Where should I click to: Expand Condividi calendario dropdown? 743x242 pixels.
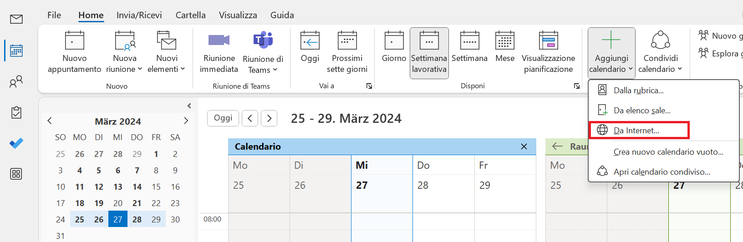[661, 52]
